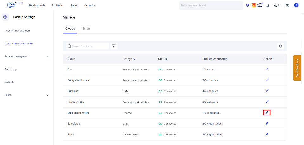Open the settings gear in top bar

[x=248, y=5]
